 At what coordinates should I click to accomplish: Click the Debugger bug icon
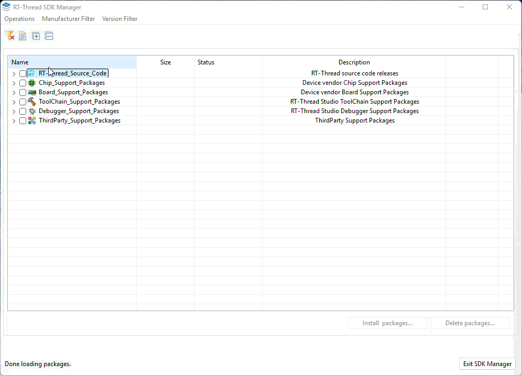click(32, 111)
